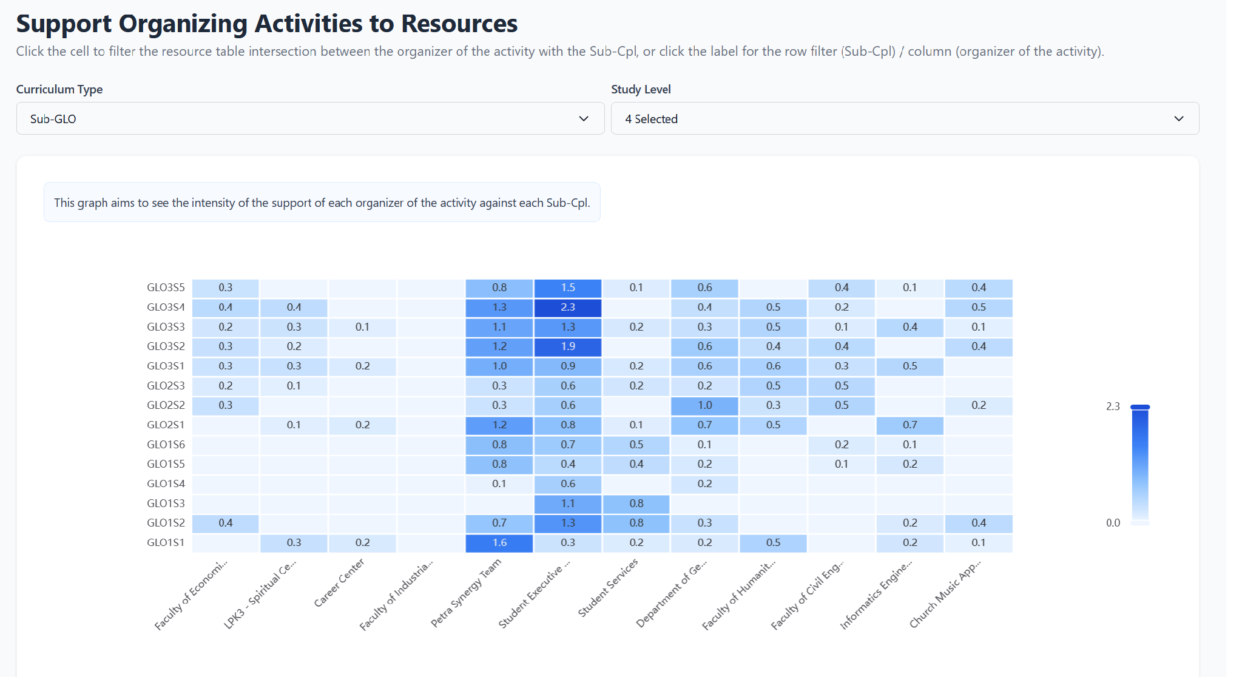Filter by row label GLO1S2
Viewport: 1242px width, 677px height.
tap(166, 523)
